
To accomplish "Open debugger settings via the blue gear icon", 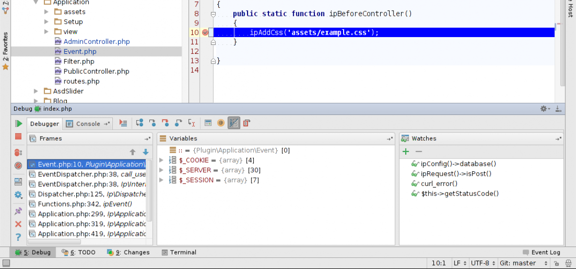I will click(x=18, y=195).
